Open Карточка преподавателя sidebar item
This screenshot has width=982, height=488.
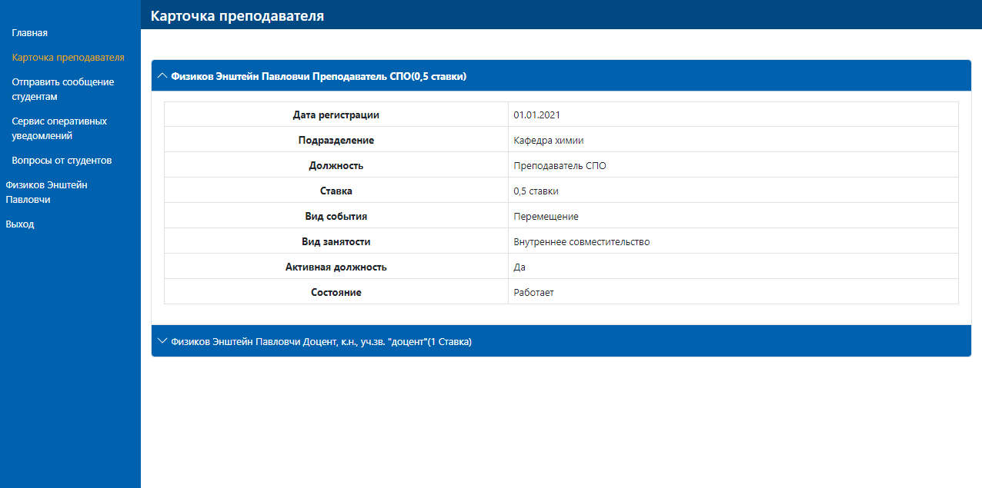[68, 58]
